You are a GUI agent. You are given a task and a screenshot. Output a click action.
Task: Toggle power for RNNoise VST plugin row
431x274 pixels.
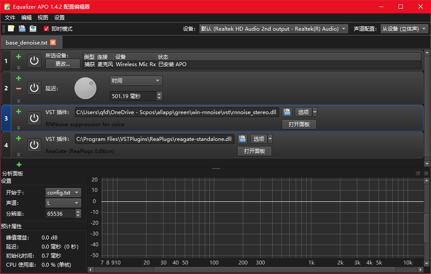[x=34, y=118]
